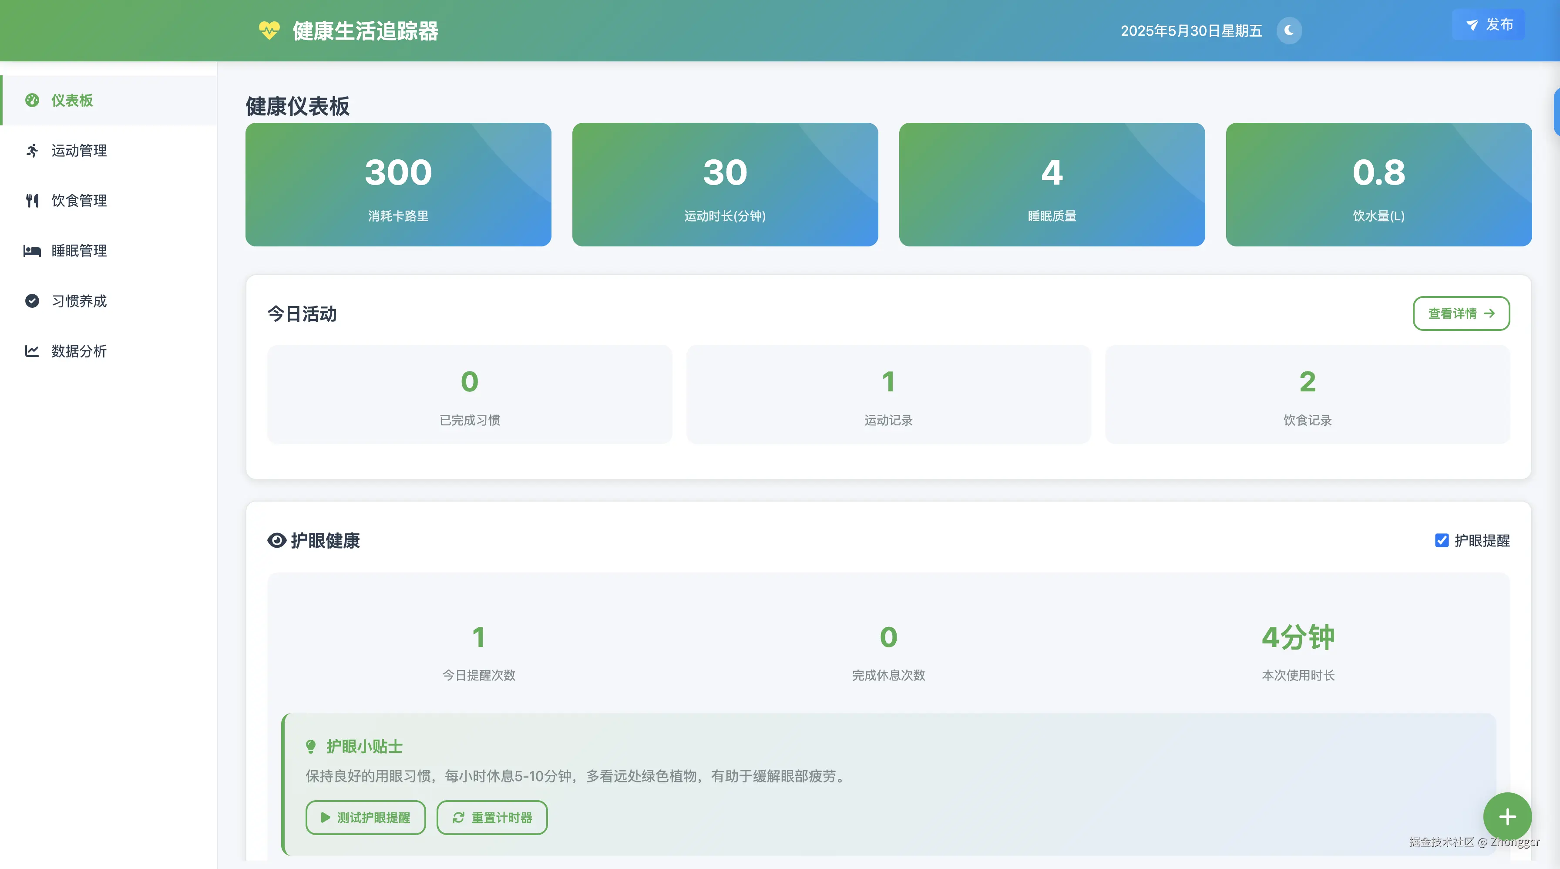Open 仪表板 dashboard menu item

tap(72, 101)
